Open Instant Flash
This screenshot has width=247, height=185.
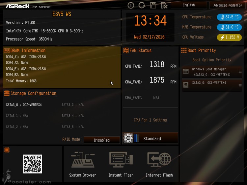pos(121,164)
